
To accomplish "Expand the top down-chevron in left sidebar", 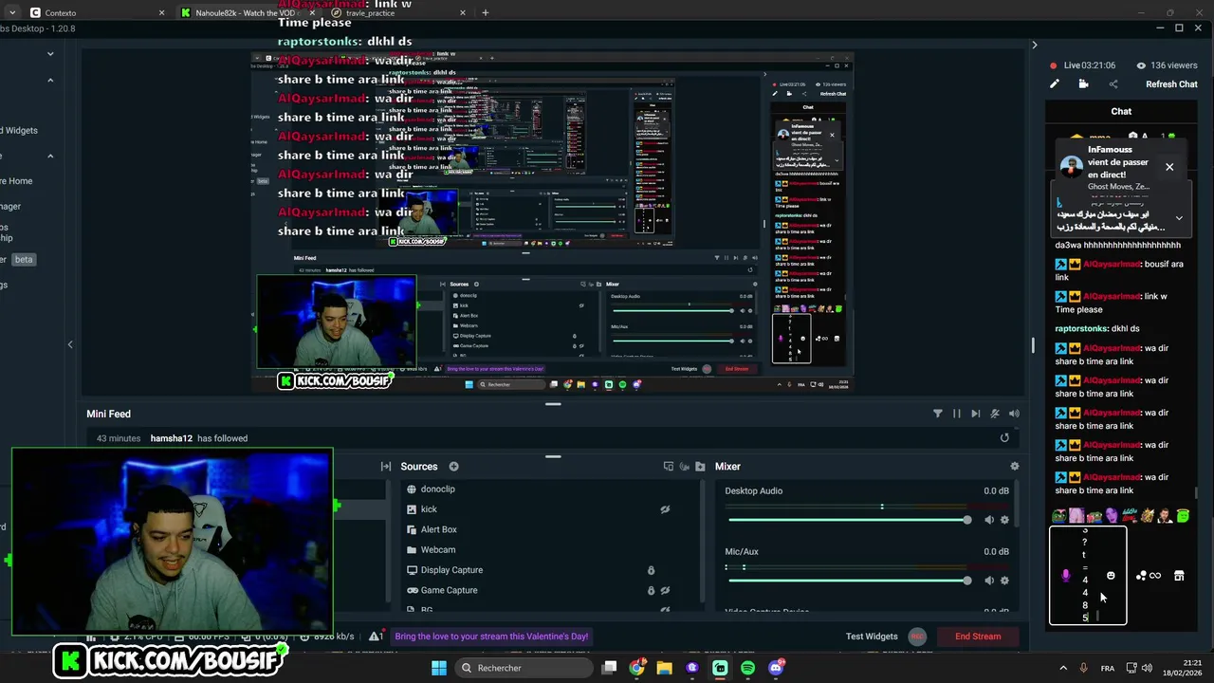I will [50, 54].
